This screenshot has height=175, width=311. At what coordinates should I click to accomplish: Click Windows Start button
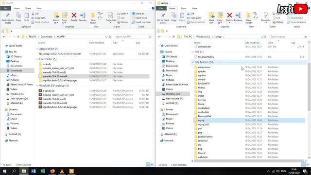click(x=4, y=171)
